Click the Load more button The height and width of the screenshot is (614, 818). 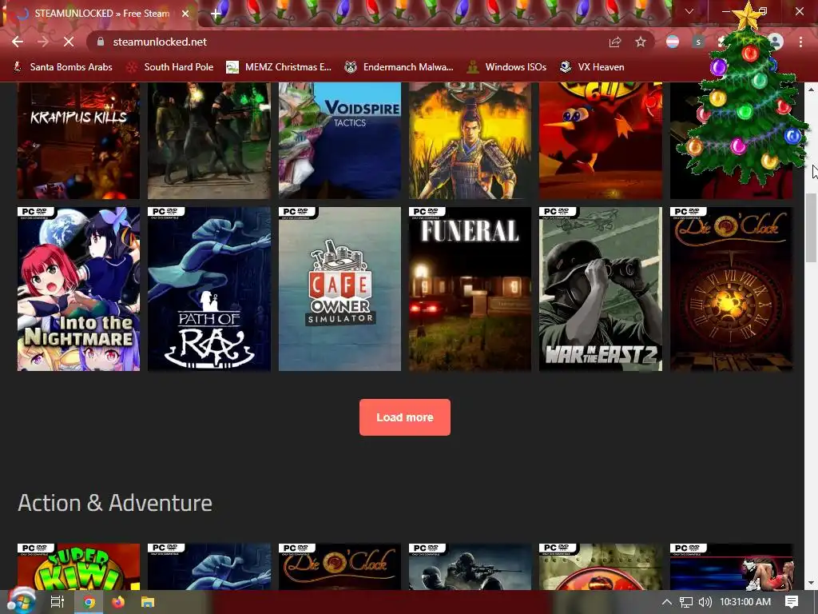(x=405, y=417)
